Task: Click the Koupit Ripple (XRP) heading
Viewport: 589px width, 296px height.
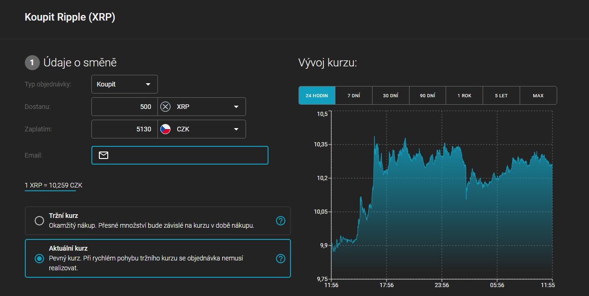Action: [x=70, y=17]
